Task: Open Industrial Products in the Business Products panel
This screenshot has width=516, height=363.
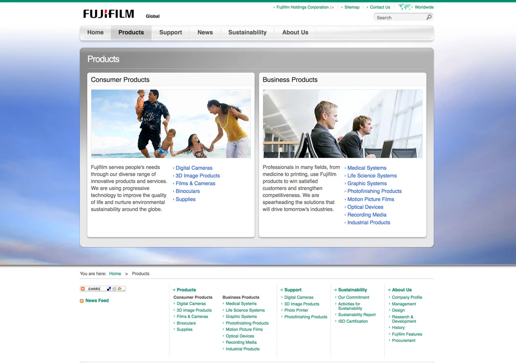Action: click(369, 222)
